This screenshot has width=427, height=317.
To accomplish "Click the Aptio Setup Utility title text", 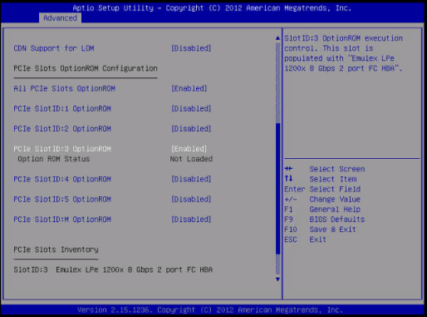I will click(212, 8).
